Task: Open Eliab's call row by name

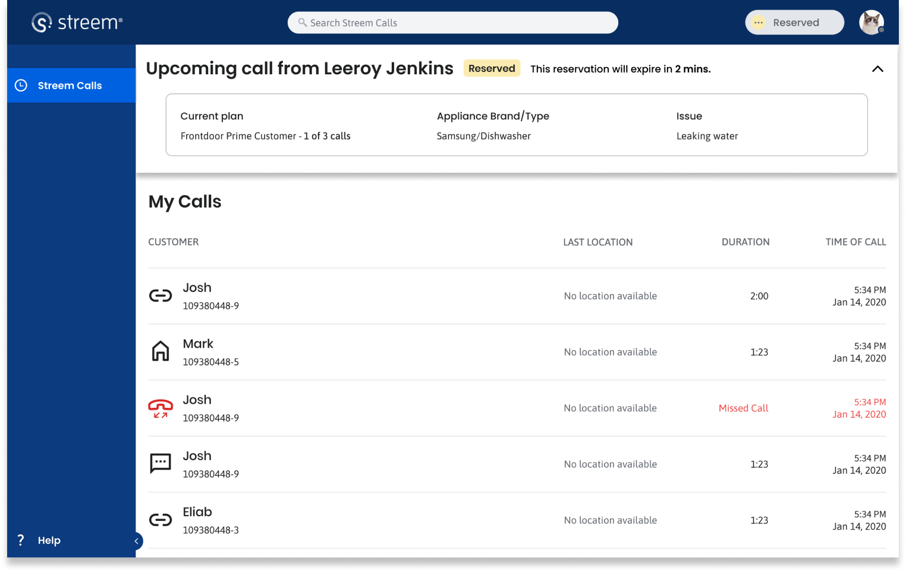Action: point(197,512)
